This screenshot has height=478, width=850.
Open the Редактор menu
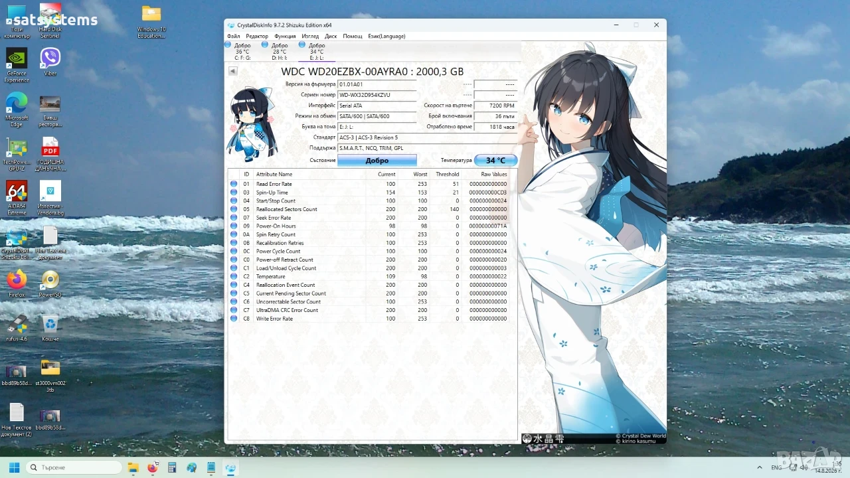pos(257,36)
